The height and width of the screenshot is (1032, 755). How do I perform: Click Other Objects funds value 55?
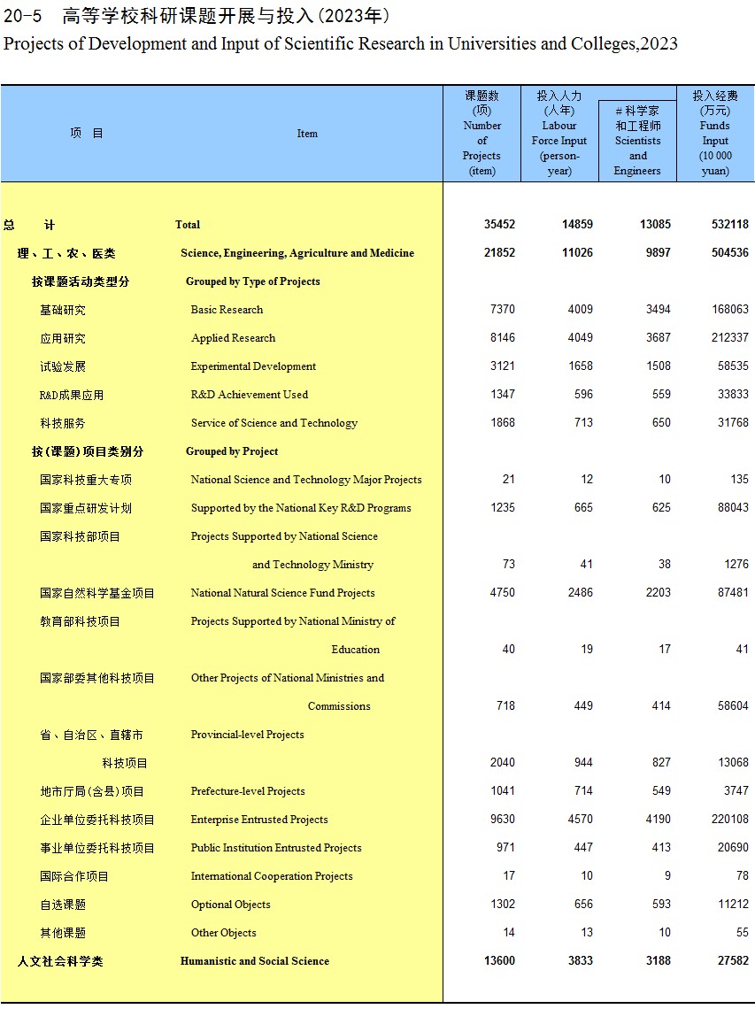743,932
